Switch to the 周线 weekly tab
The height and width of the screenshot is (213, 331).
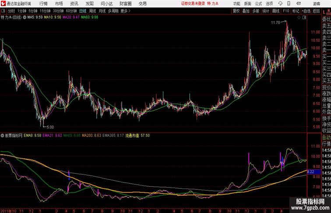tap(92, 11)
